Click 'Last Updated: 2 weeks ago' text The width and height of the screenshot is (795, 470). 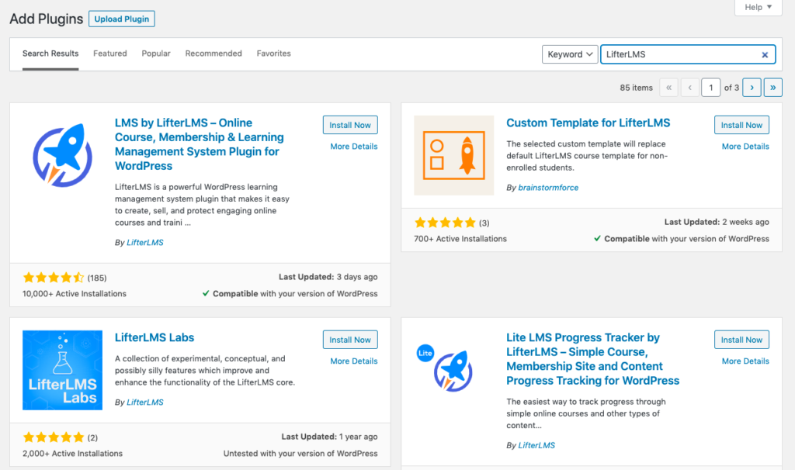(x=717, y=222)
